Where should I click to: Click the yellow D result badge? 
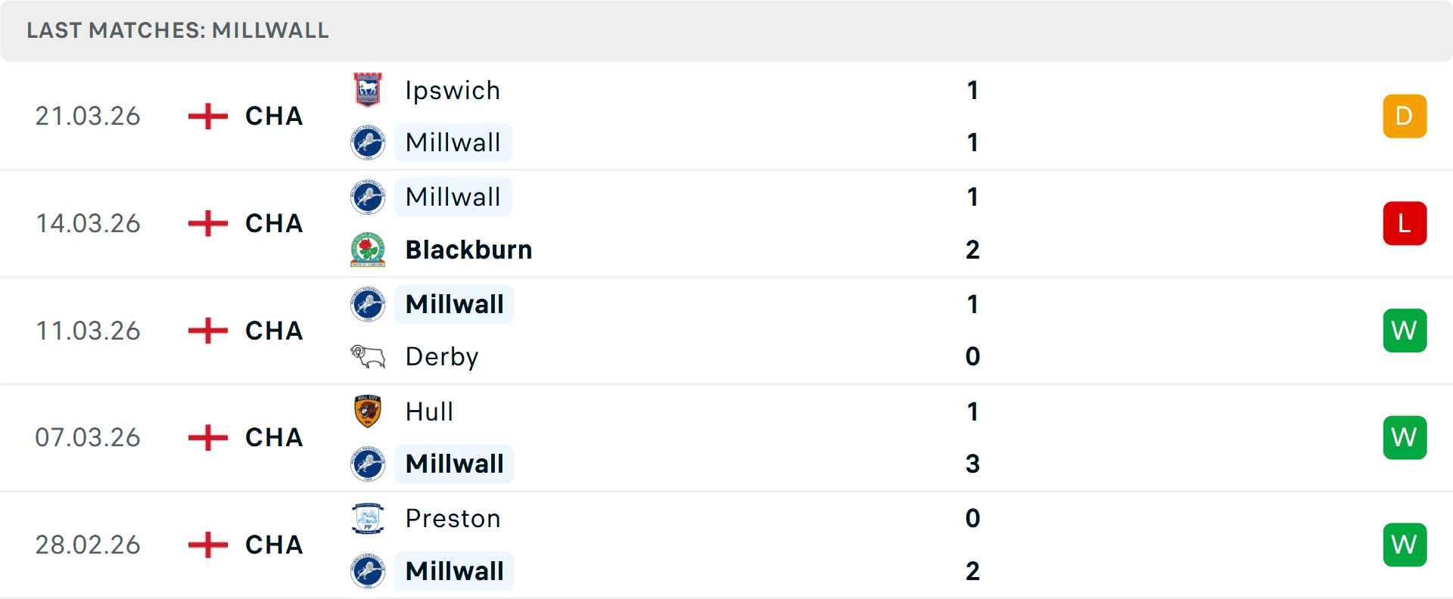(x=1405, y=116)
